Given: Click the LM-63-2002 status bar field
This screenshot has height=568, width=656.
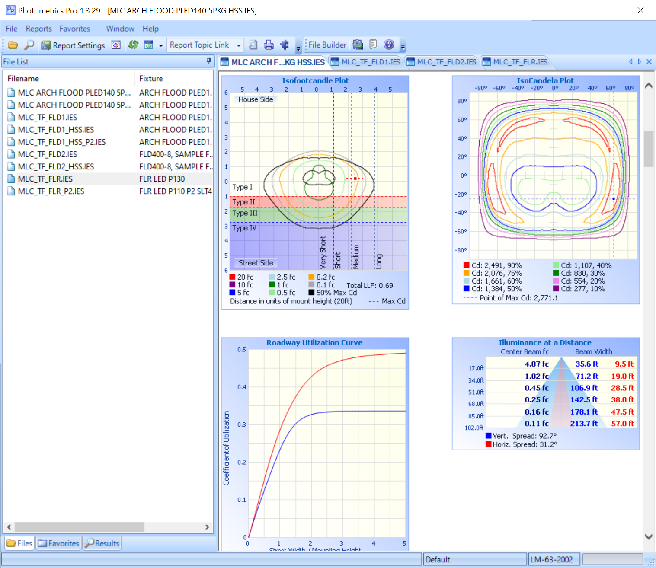Looking at the screenshot, I should coord(554,559).
